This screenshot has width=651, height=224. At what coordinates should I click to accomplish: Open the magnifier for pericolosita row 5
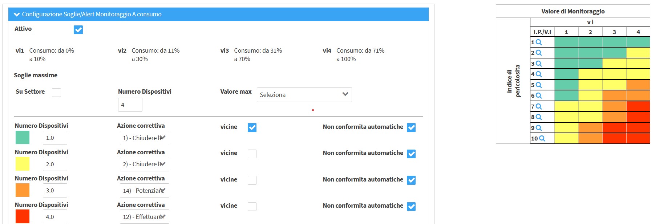tap(539, 85)
